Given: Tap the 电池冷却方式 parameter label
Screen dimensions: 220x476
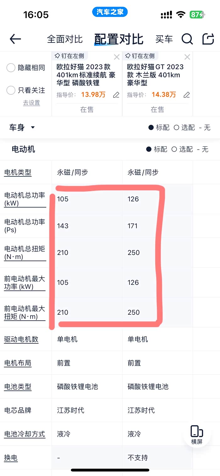Looking at the screenshot, I should (25, 434).
